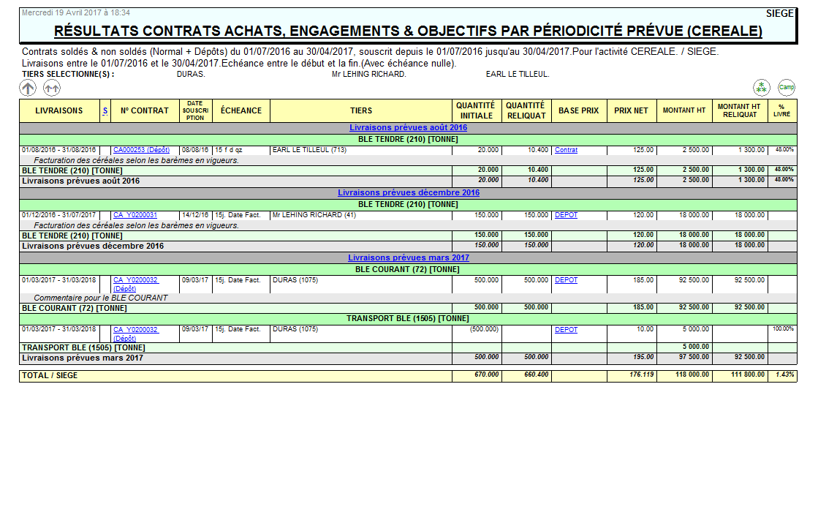Open 'Livraisons prévues décembre 2016' section link

pyautogui.click(x=409, y=192)
